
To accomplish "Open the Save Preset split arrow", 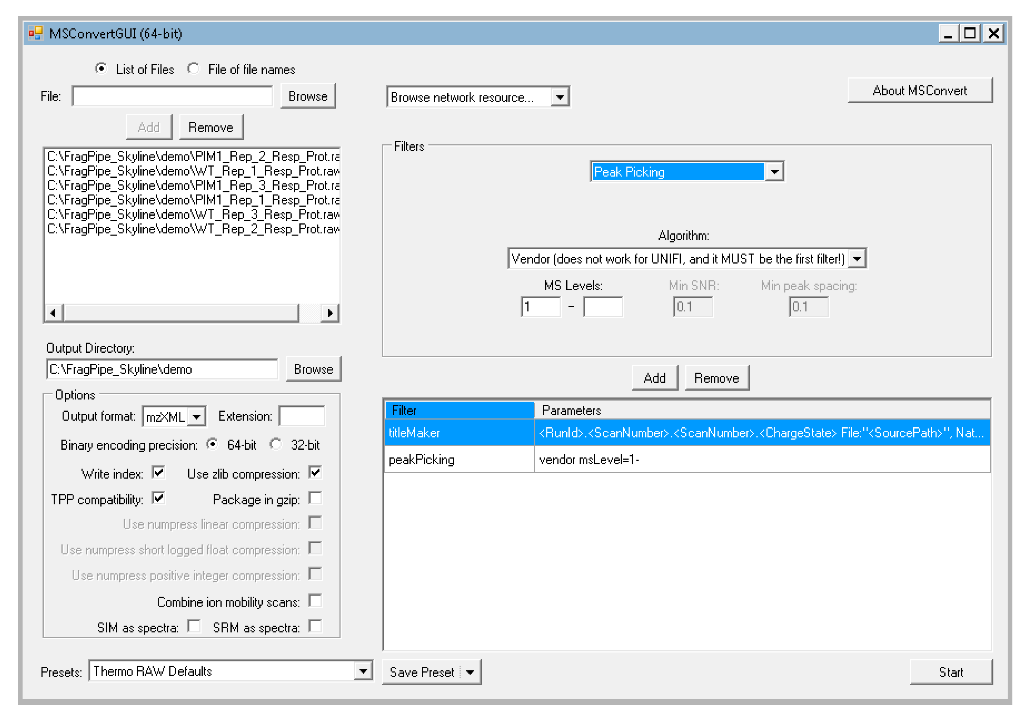I will 471,672.
